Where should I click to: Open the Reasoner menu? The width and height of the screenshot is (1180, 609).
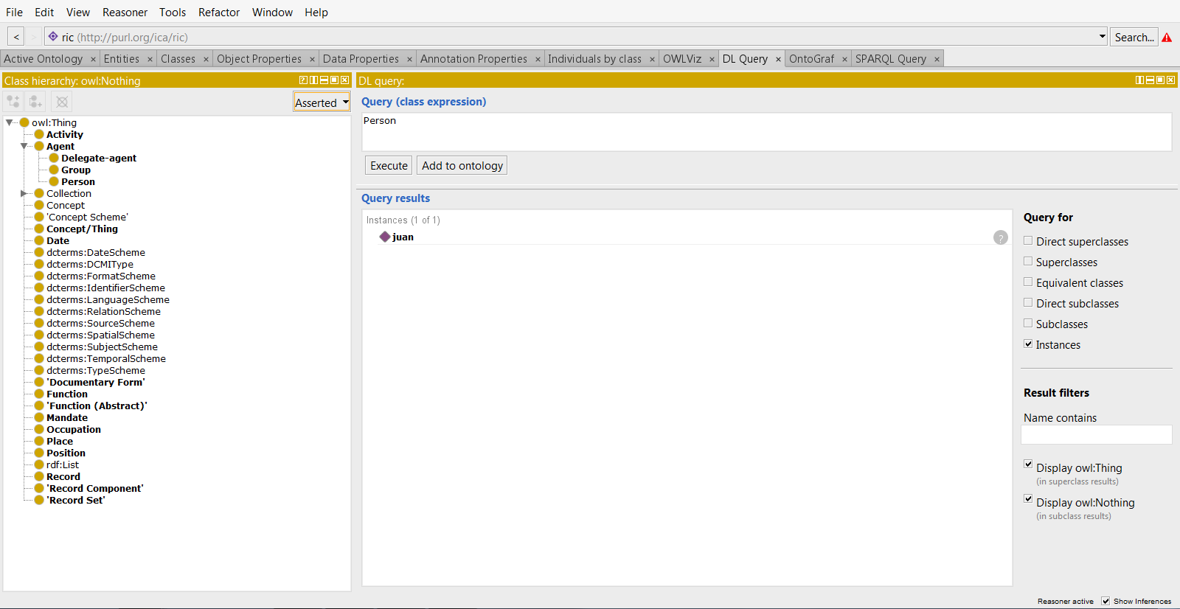pyautogui.click(x=125, y=13)
